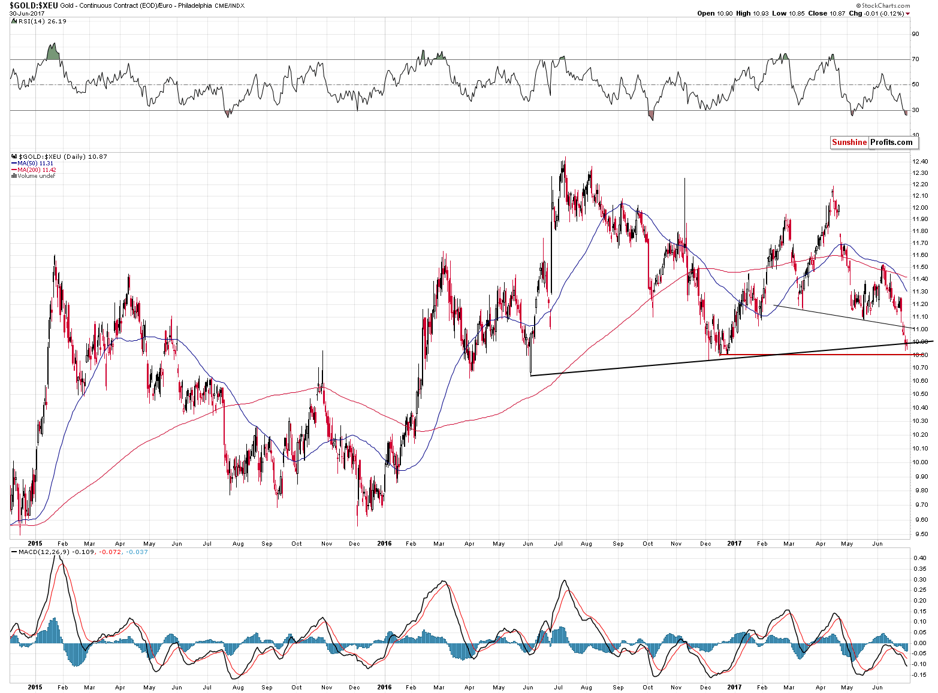
Task: Click the 0.25 label on the MACD axis
Action: point(920,589)
